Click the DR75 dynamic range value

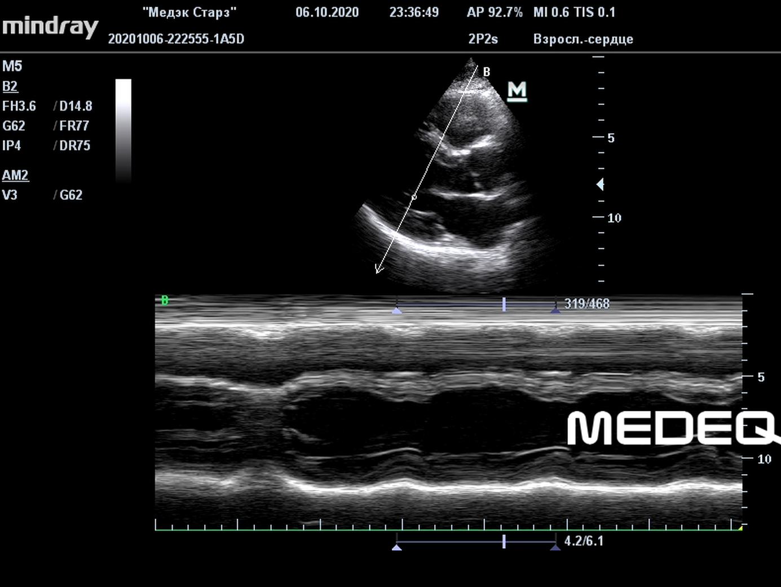[74, 146]
